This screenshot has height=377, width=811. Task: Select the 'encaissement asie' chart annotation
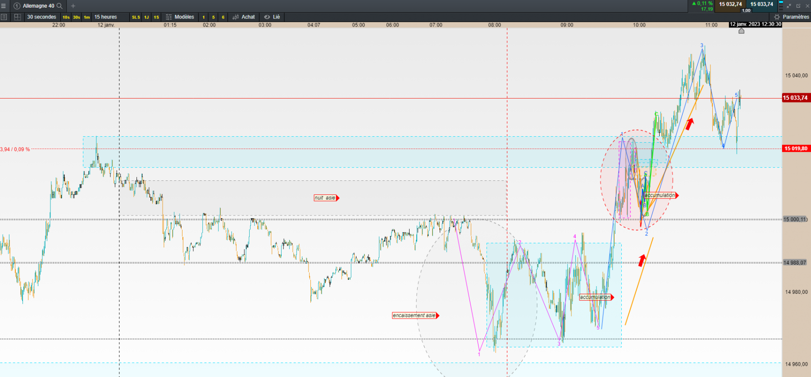(x=415, y=315)
